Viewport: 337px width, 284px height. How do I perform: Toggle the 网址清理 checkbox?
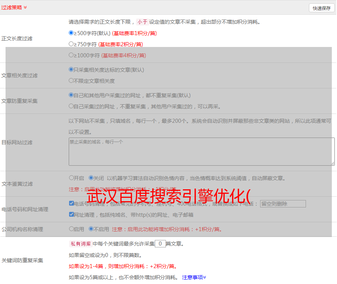(x=71, y=214)
